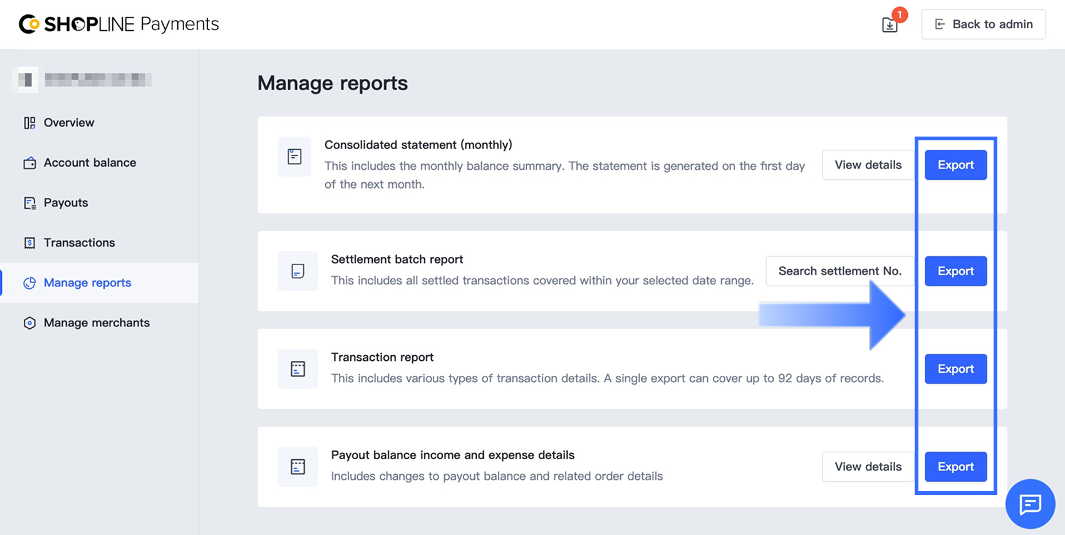
Task: Navigate to Transactions in sidebar
Action: 79,243
